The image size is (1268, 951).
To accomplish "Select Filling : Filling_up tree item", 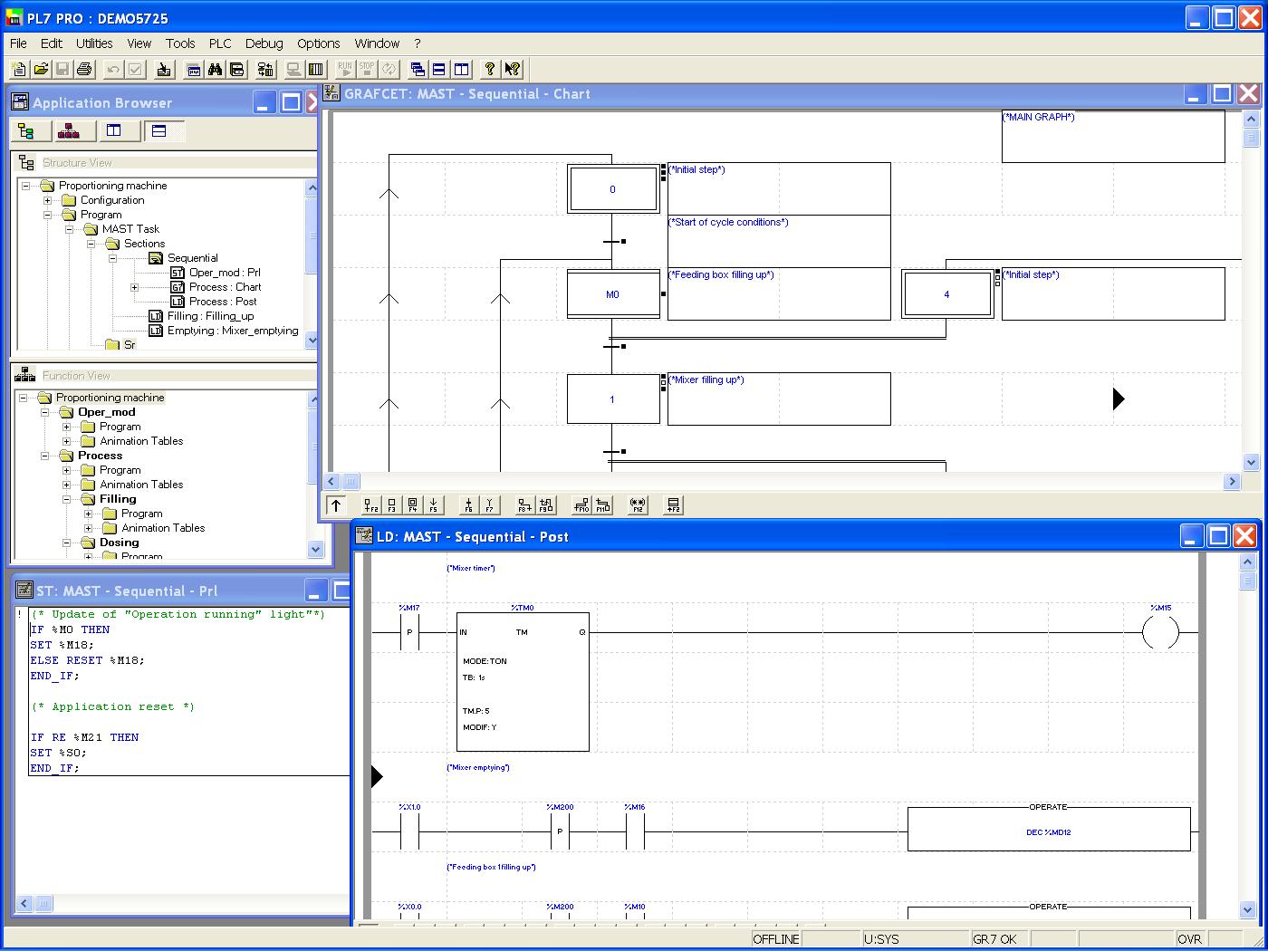I will point(210,316).
